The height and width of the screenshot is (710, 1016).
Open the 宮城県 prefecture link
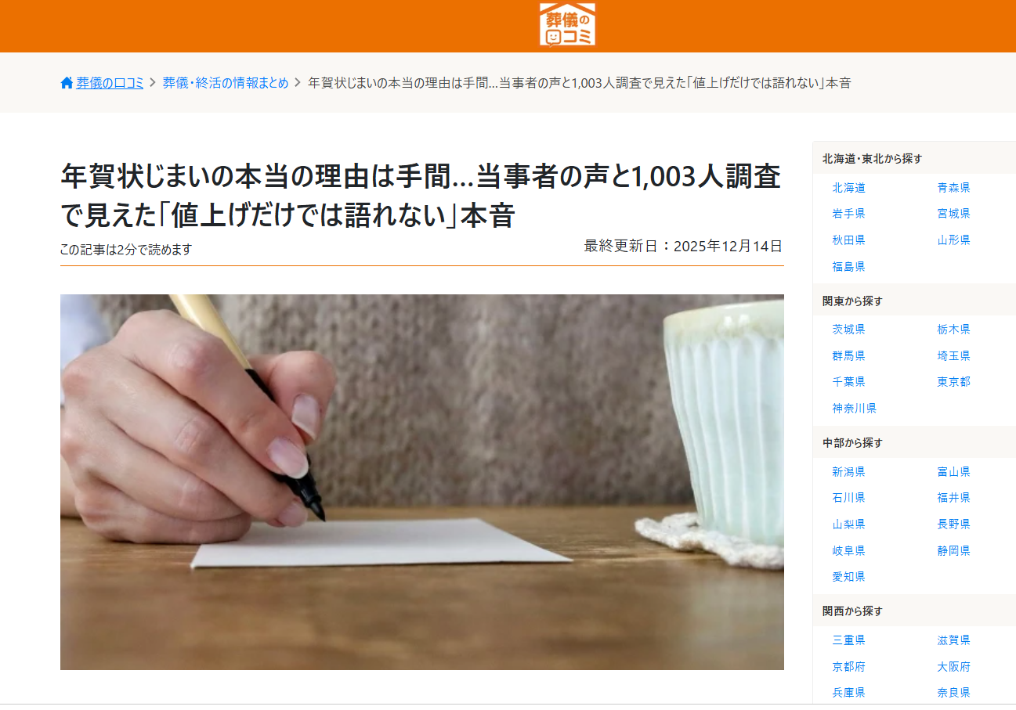click(953, 214)
